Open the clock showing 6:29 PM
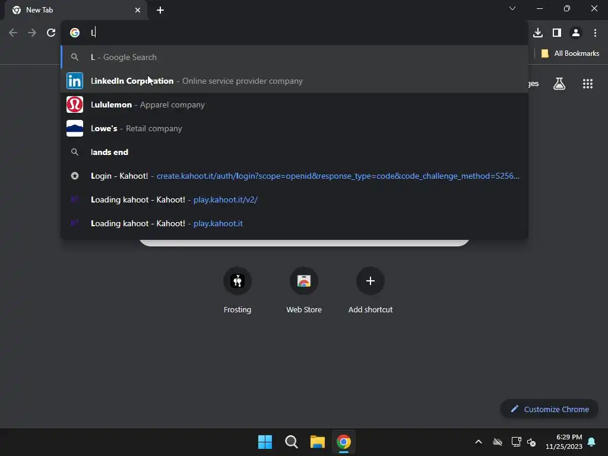 pos(564,442)
